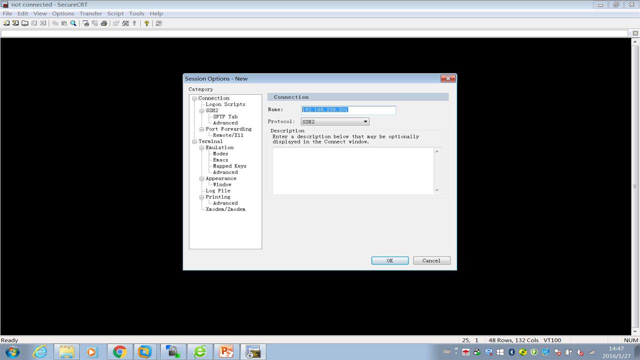Click the session Name input field

pos(348,110)
